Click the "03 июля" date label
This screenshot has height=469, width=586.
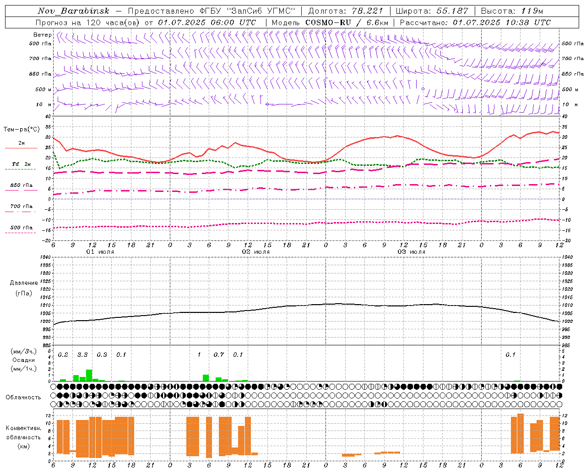tap(412, 252)
